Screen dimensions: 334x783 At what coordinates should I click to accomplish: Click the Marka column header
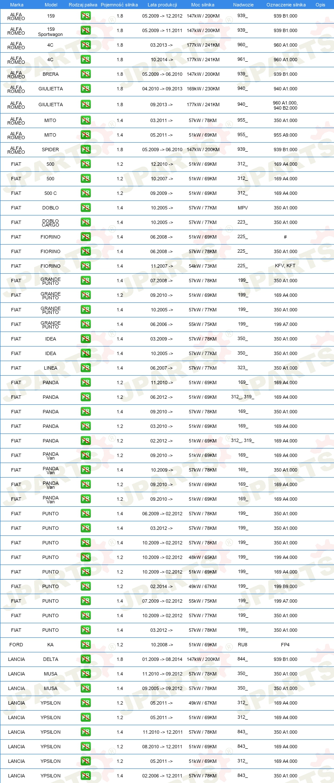click(16, 5)
